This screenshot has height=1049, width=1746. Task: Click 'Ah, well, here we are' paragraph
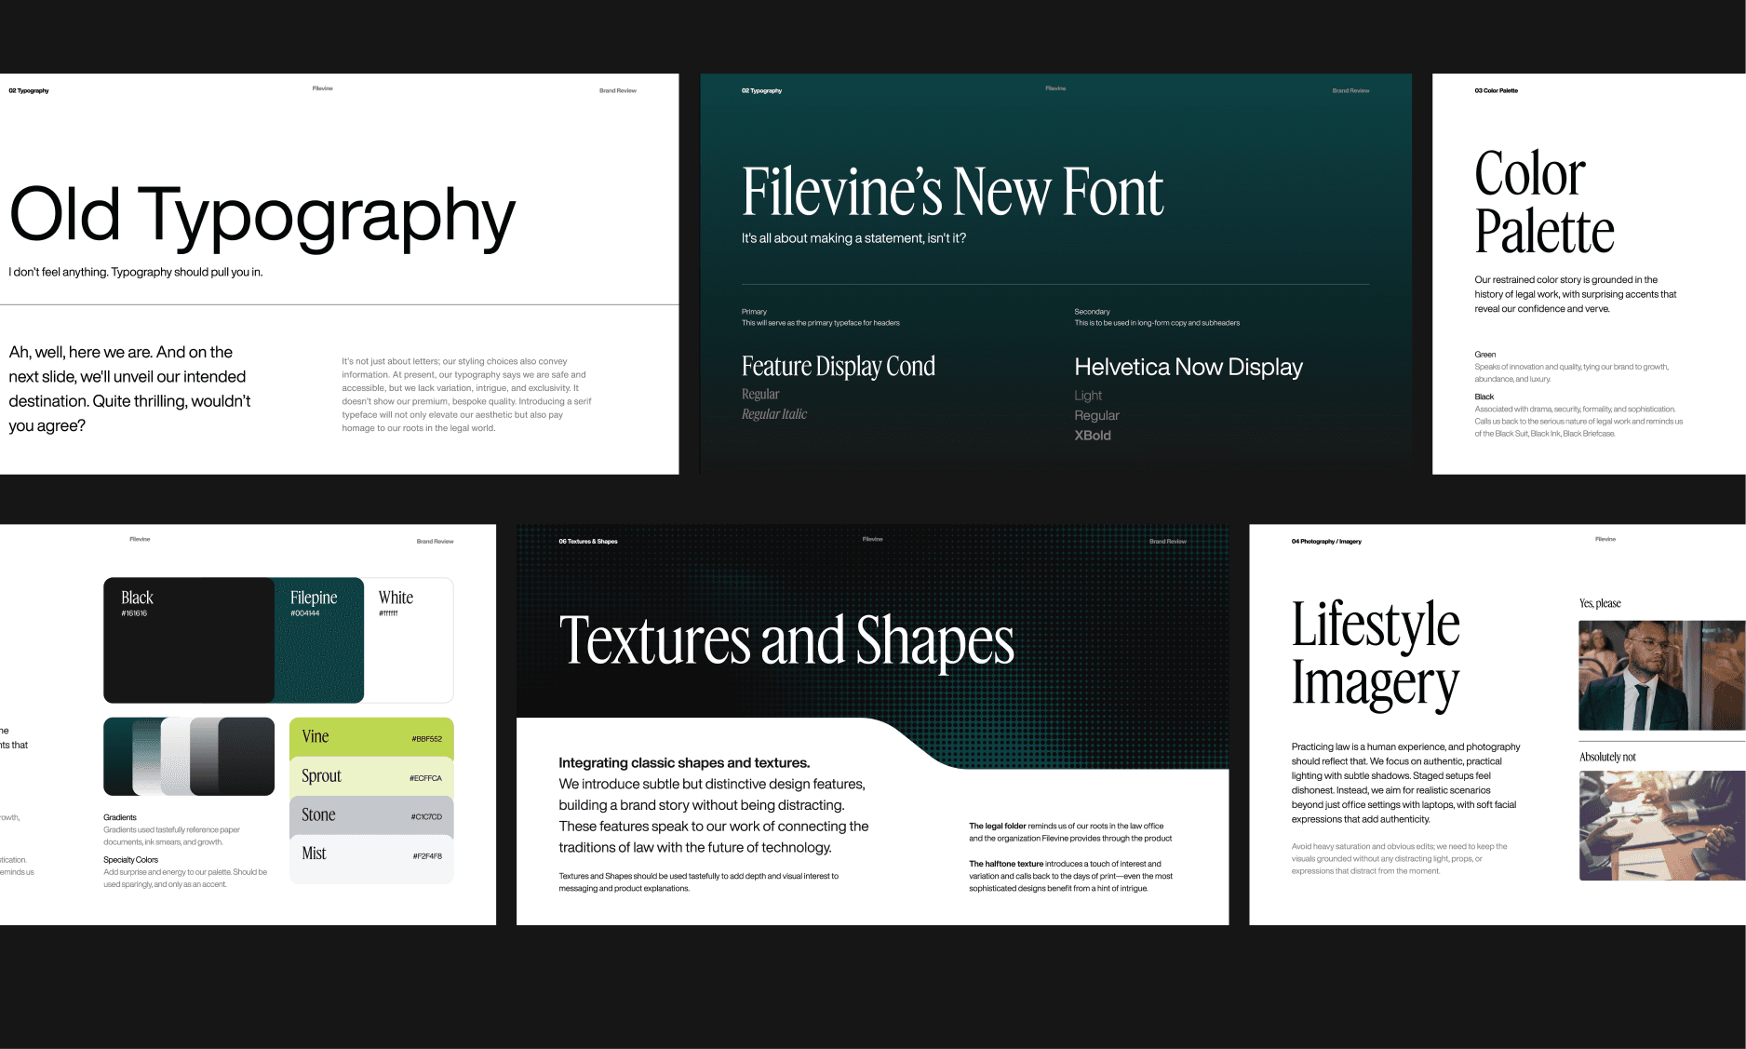130,389
